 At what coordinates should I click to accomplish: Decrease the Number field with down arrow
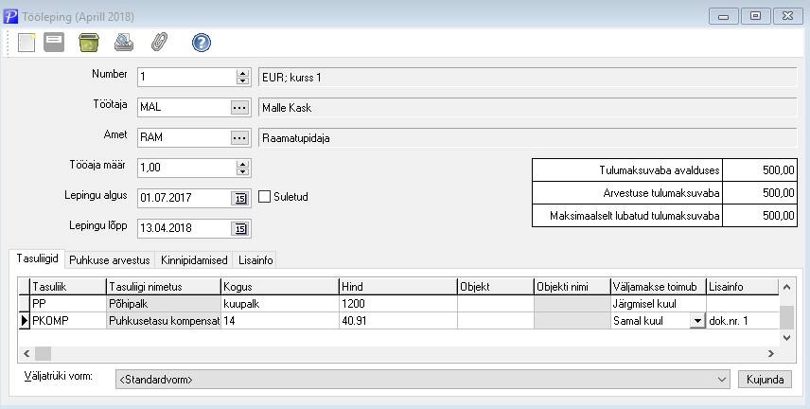pyautogui.click(x=242, y=81)
